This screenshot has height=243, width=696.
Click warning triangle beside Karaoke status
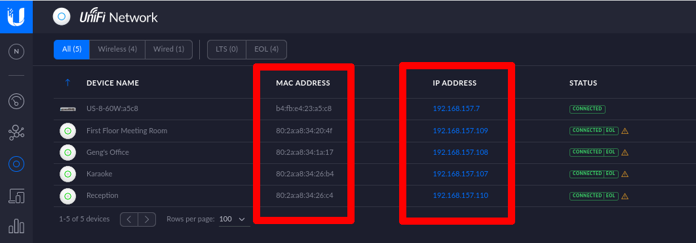tap(625, 174)
